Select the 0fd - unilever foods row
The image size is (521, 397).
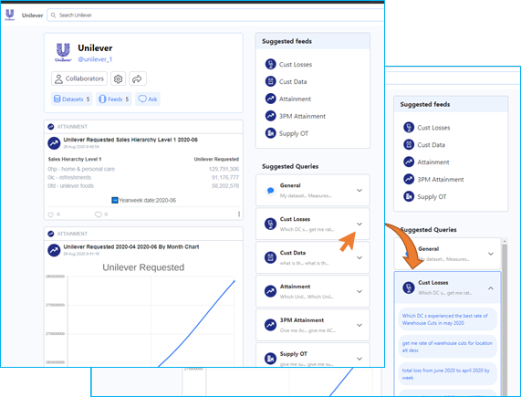coord(143,185)
